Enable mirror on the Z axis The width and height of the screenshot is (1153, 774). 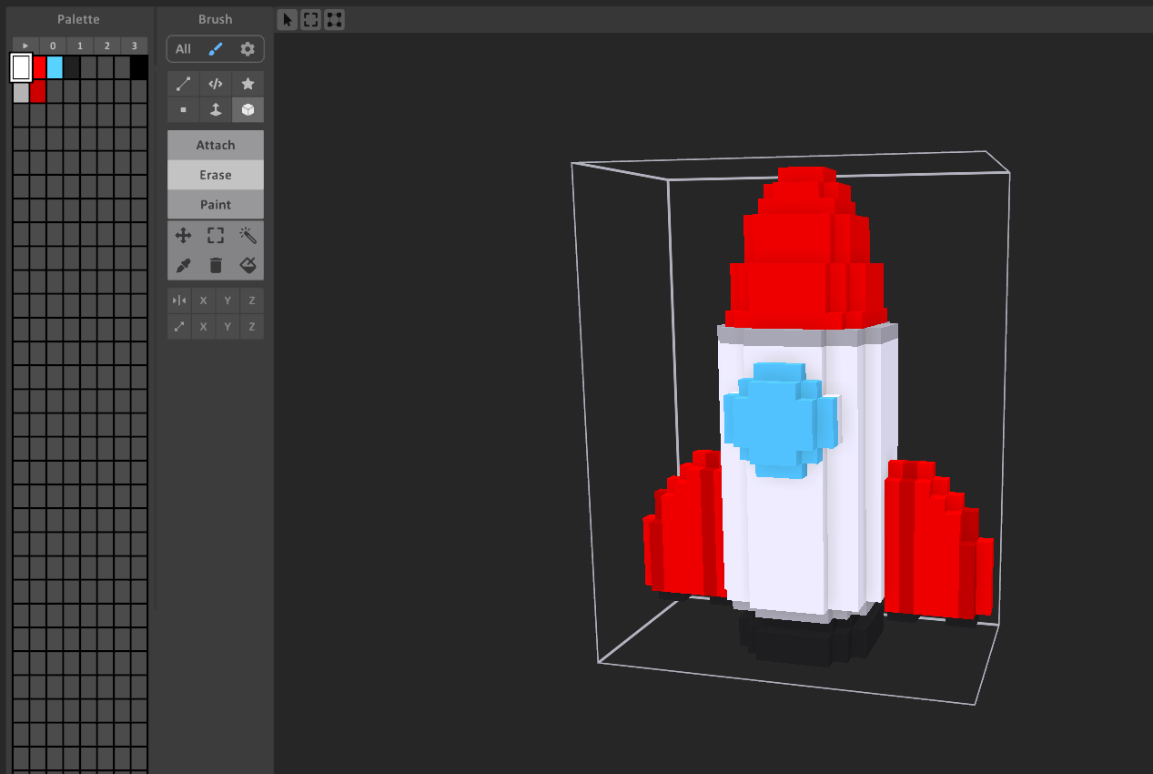[251, 300]
